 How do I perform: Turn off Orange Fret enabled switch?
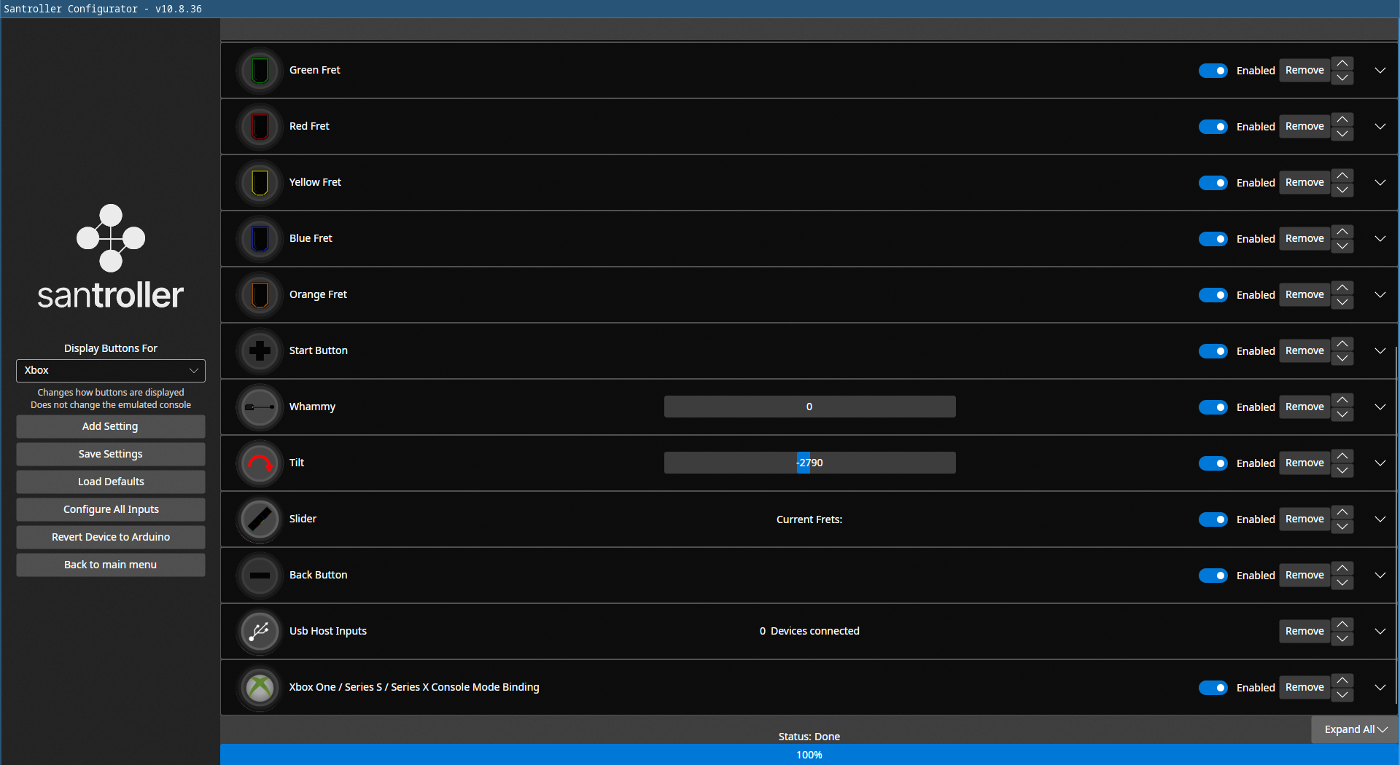1213,295
